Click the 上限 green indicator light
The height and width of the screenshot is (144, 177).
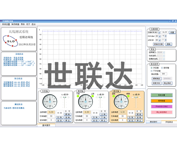(93, 96)
